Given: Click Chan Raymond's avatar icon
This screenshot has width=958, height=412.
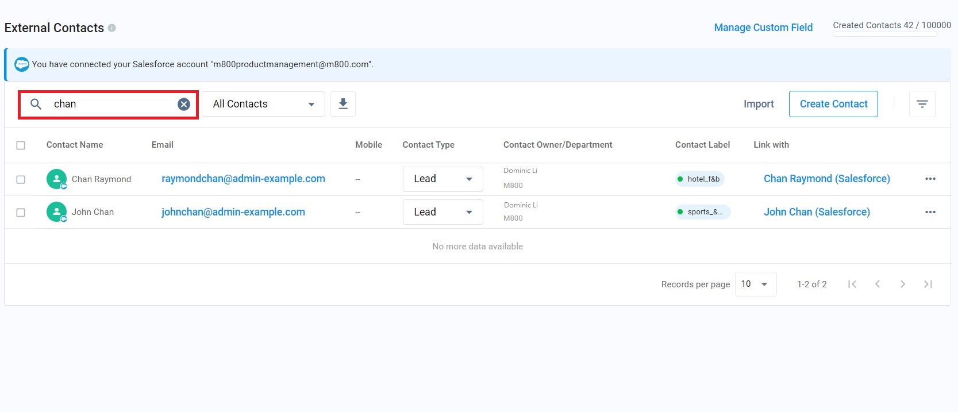Looking at the screenshot, I should [56, 179].
